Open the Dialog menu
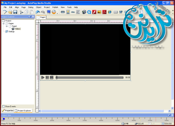This screenshot has width=175, height=126. tap(31, 7)
